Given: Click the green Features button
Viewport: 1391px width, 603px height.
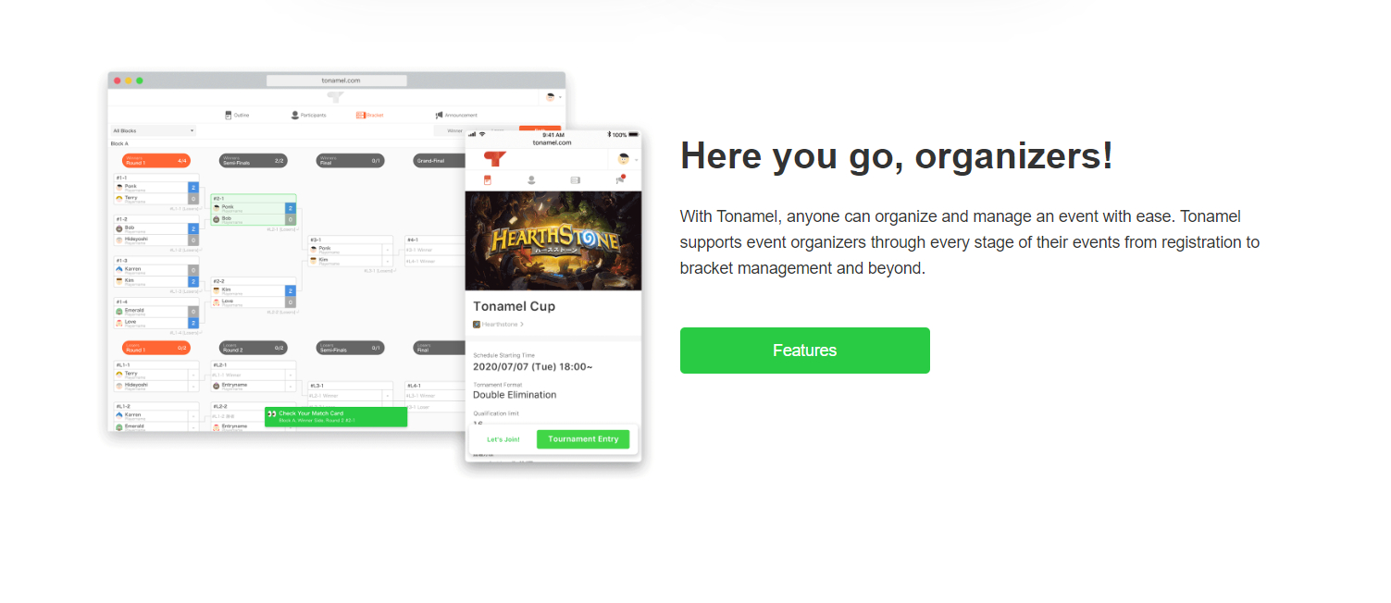Looking at the screenshot, I should pos(804,351).
